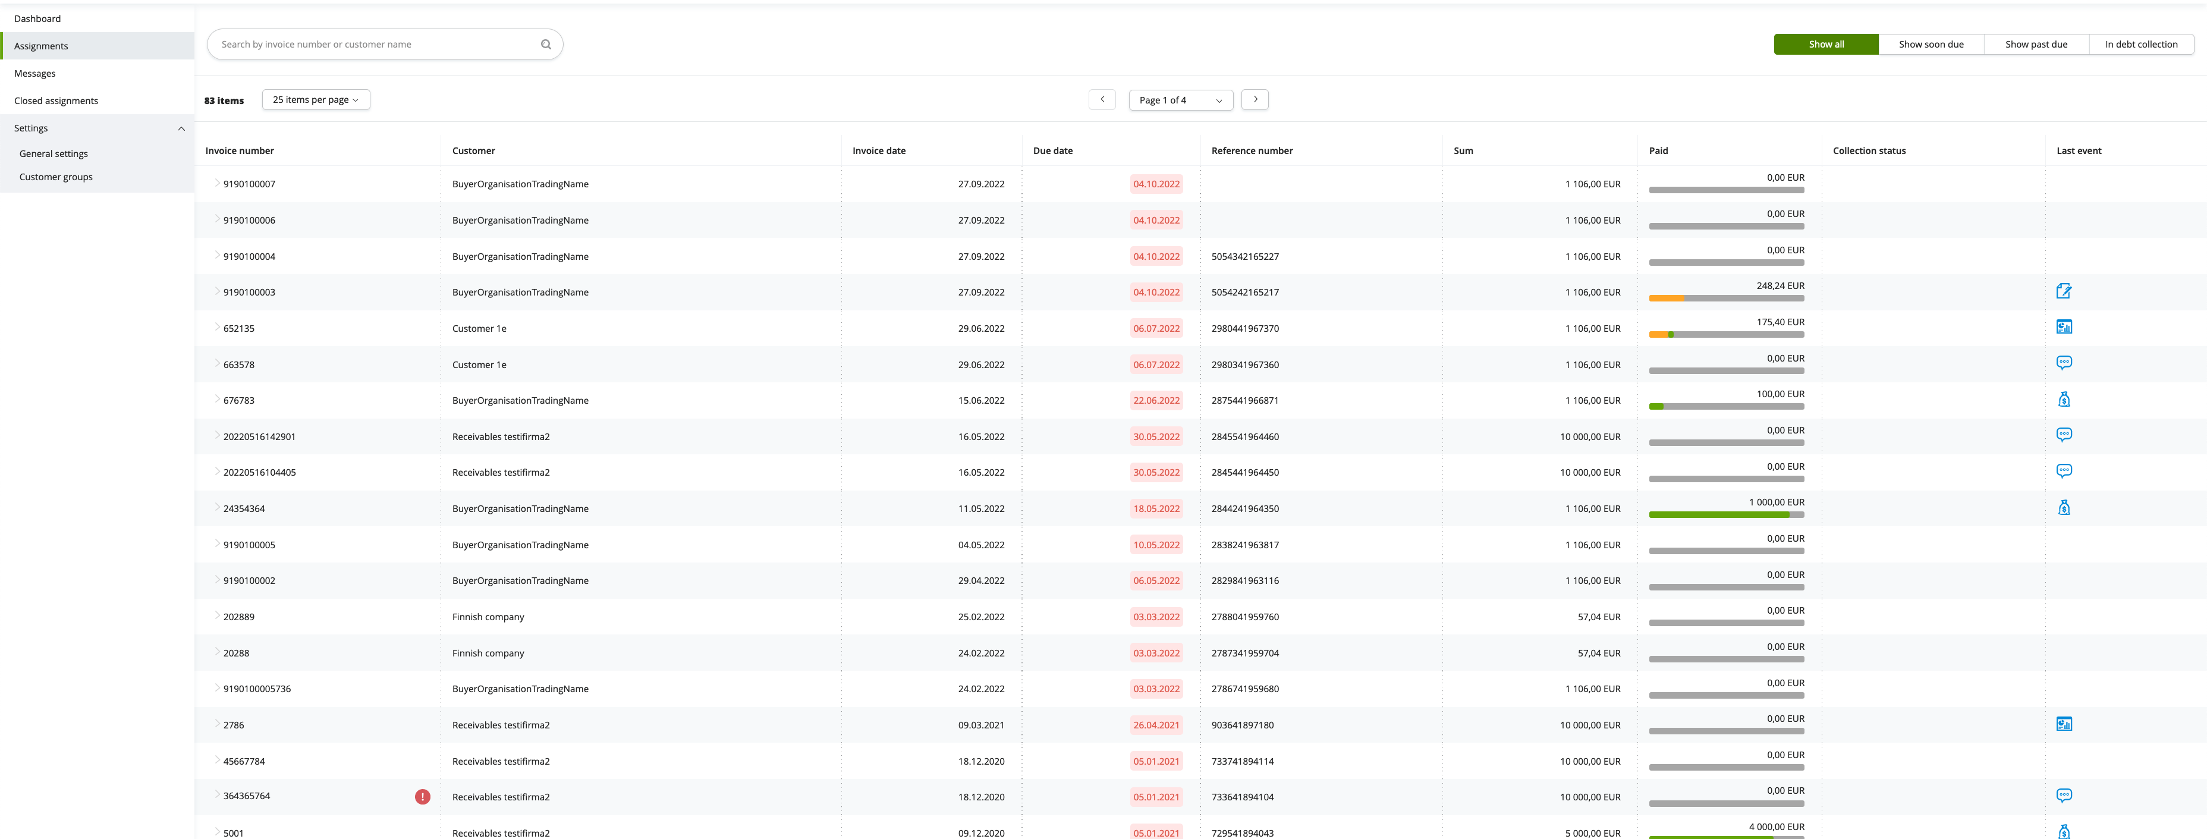Go to the next page of results
Image resolution: width=2207 pixels, height=839 pixels.
1255,99
